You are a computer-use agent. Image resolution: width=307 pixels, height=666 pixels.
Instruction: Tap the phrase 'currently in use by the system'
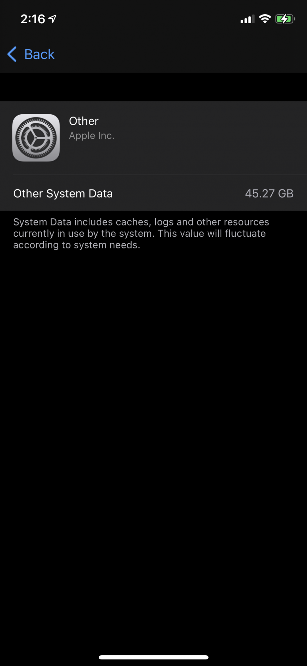click(x=84, y=233)
